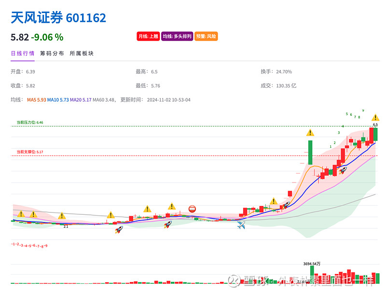Click the -9.06 % change value
The image size is (386, 293).
[47, 38]
